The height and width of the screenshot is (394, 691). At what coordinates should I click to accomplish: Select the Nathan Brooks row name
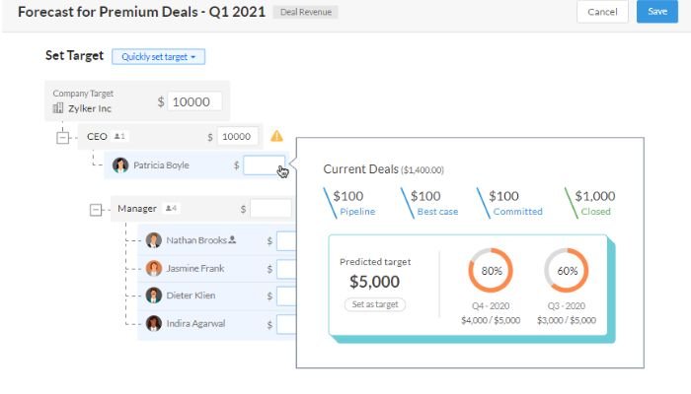point(196,240)
